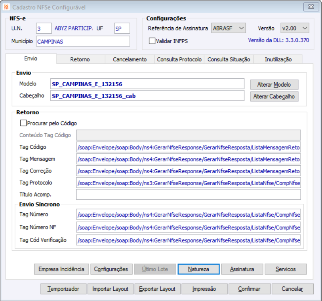Close the Cadastro NFSe Configurável window
Image resolution: width=322 pixels, height=301 pixels.
coord(311,7)
